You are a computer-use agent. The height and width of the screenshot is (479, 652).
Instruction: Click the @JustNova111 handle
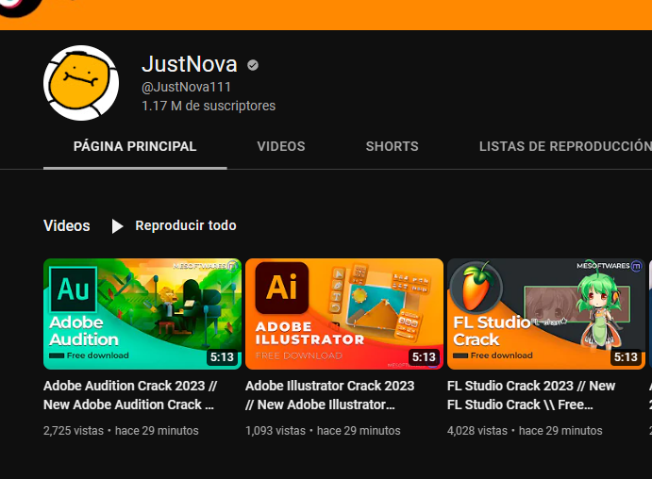186,88
